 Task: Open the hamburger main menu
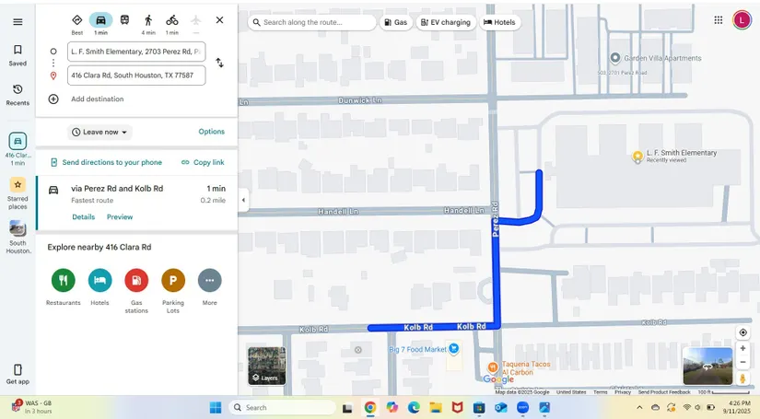coord(18,21)
